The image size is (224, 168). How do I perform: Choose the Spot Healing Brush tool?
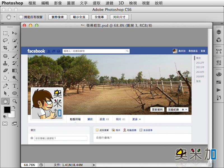(5, 56)
